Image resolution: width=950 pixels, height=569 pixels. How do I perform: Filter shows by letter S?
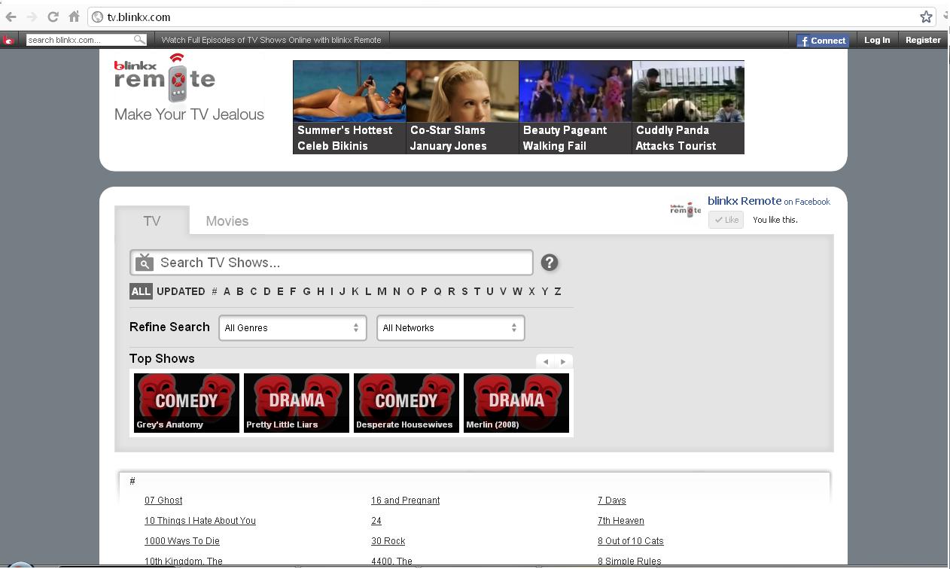click(464, 291)
